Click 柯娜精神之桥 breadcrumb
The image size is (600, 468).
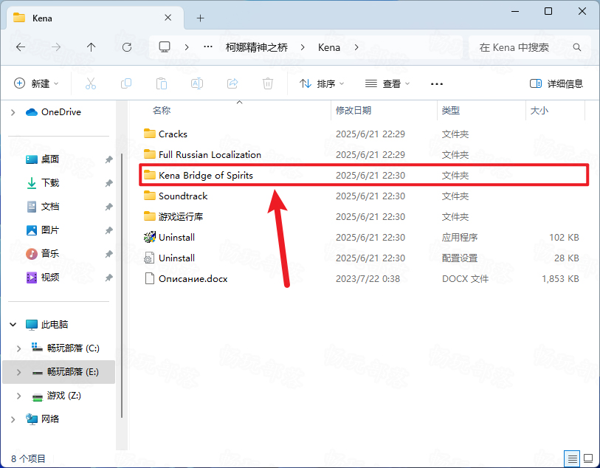[257, 47]
